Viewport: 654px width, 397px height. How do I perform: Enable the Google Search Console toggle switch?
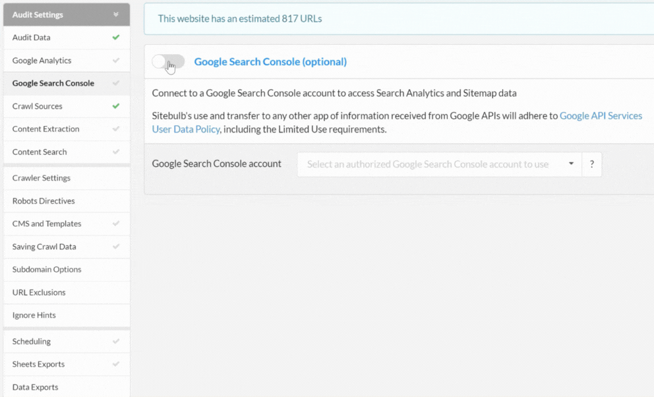click(x=168, y=62)
